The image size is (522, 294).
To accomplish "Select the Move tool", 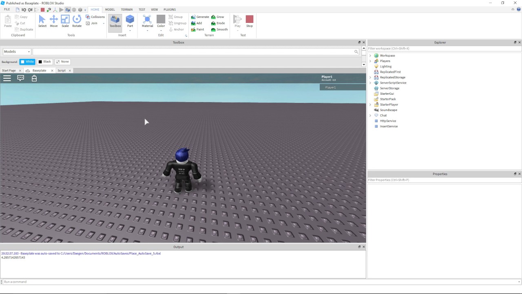I will pos(54,21).
